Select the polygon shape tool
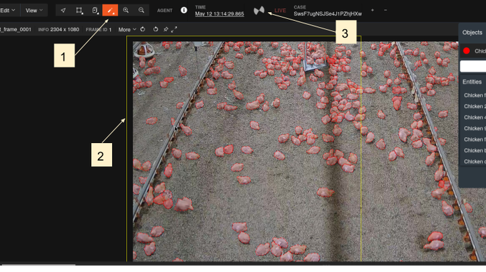 pos(95,10)
